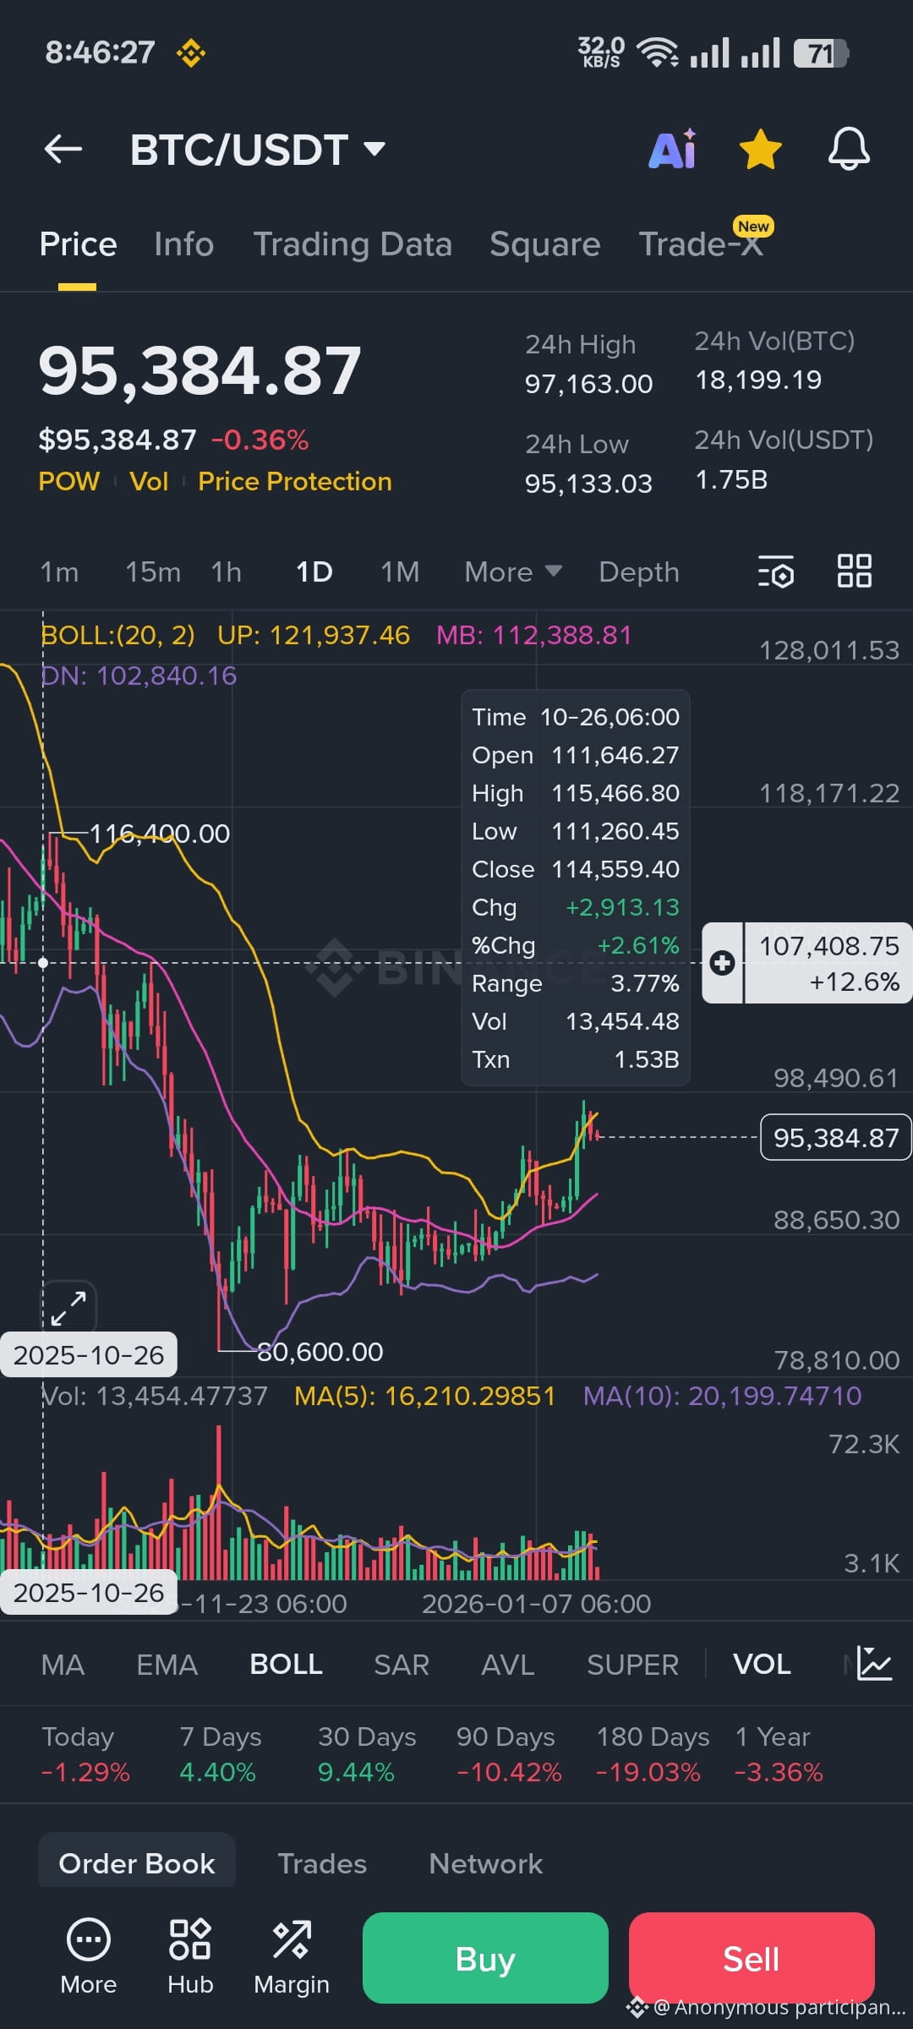Tap current price label 95,384.87 on chart
Screen dimensions: 913x2029
[x=835, y=1137]
